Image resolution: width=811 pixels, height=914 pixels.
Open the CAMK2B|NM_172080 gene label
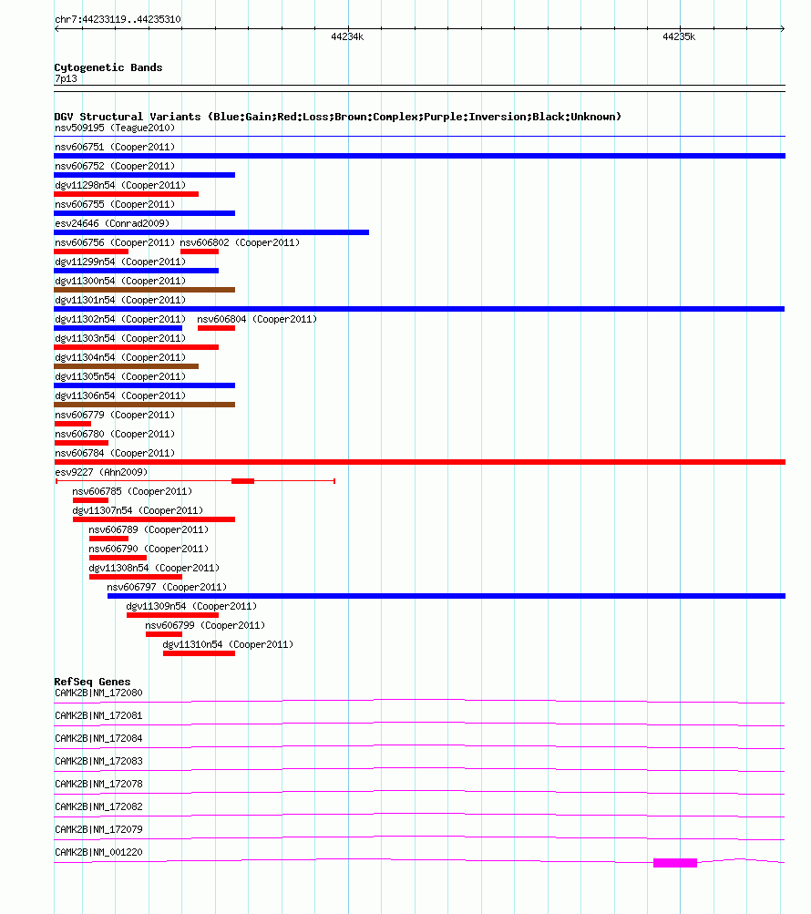click(98, 693)
